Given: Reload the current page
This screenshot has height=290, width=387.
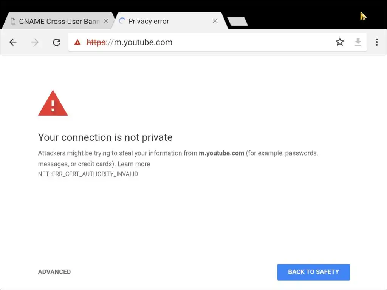Looking at the screenshot, I should 57,42.
